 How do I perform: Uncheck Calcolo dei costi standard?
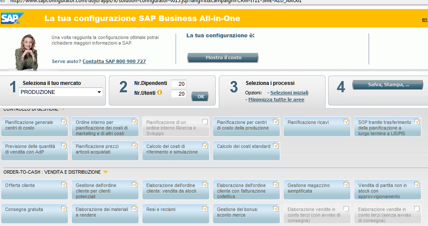pos(276,145)
